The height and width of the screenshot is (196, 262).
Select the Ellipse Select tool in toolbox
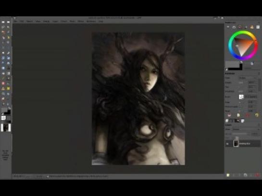tap(8, 22)
